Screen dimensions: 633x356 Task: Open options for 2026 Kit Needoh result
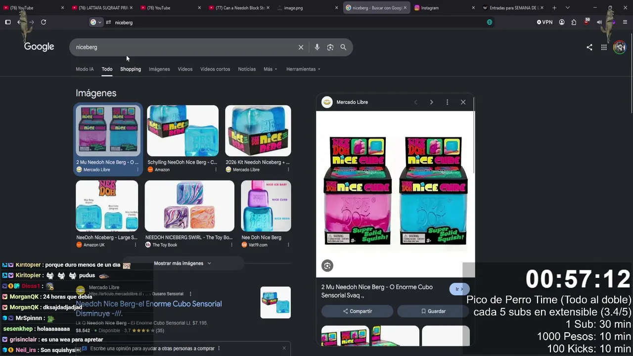[288, 170]
